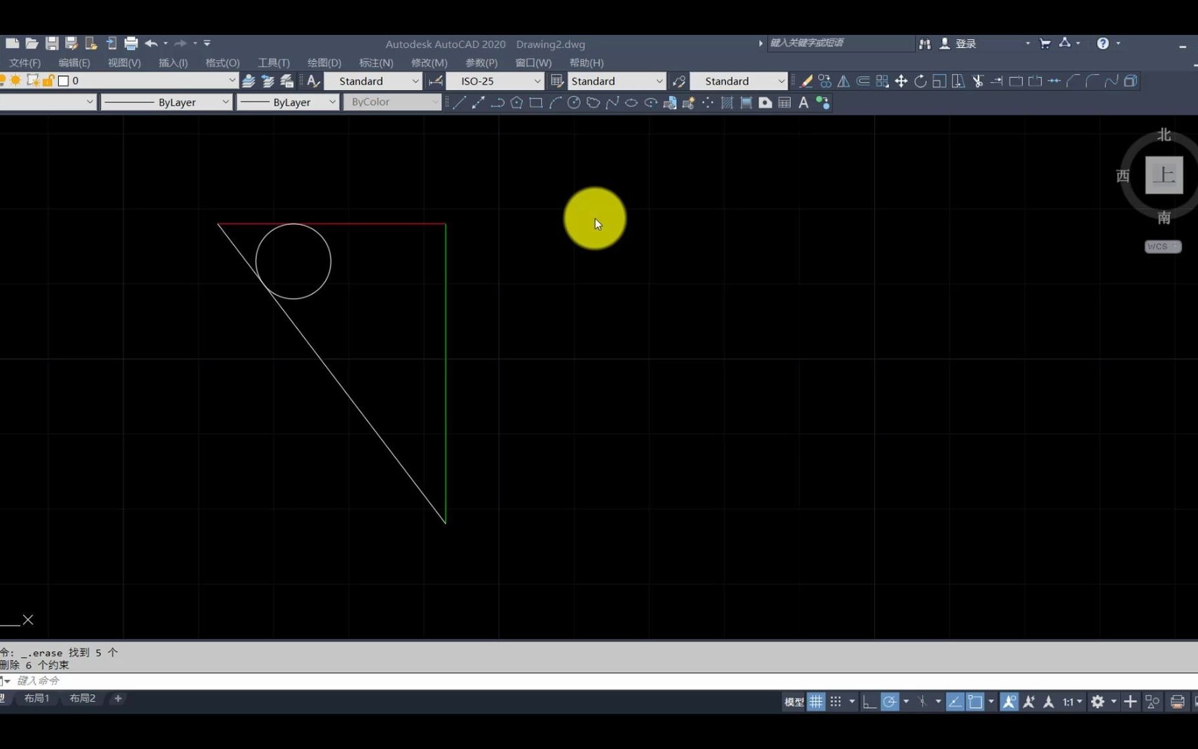Toggle auto-scale annotation in status bar
The width and height of the screenshot is (1198, 749).
pyautogui.click(x=1029, y=702)
